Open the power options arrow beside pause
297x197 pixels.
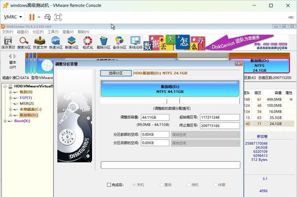(x=39, y=17)
